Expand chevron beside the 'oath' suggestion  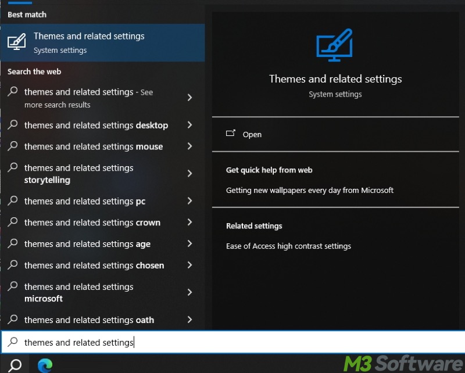190,320
